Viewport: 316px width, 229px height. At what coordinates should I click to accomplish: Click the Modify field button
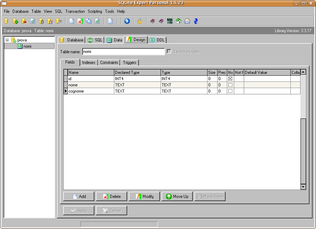coord(144,196)
